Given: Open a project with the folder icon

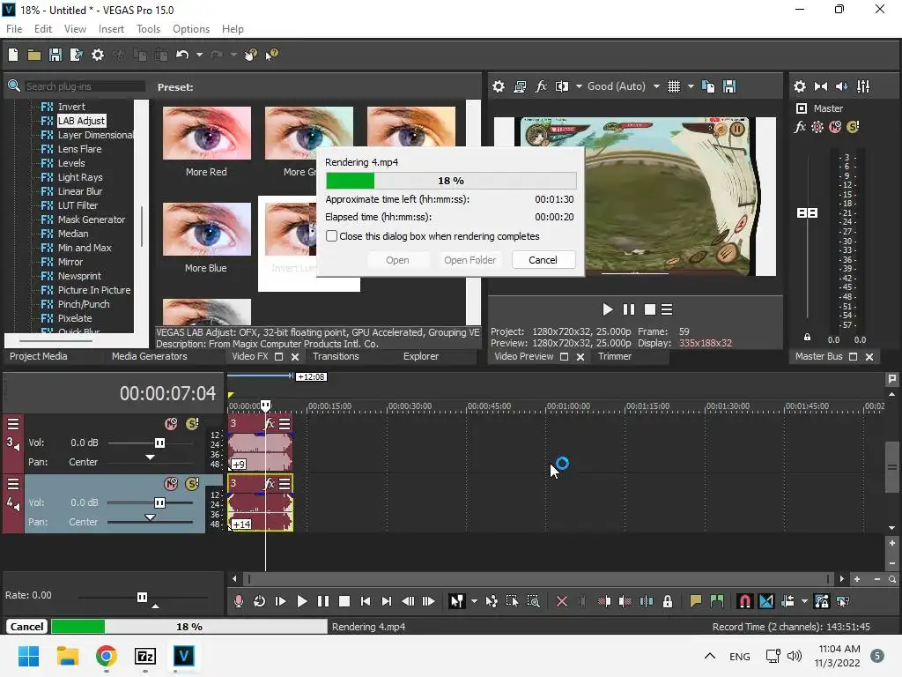Looking at the screenshot, I should [x=34, y=55].
